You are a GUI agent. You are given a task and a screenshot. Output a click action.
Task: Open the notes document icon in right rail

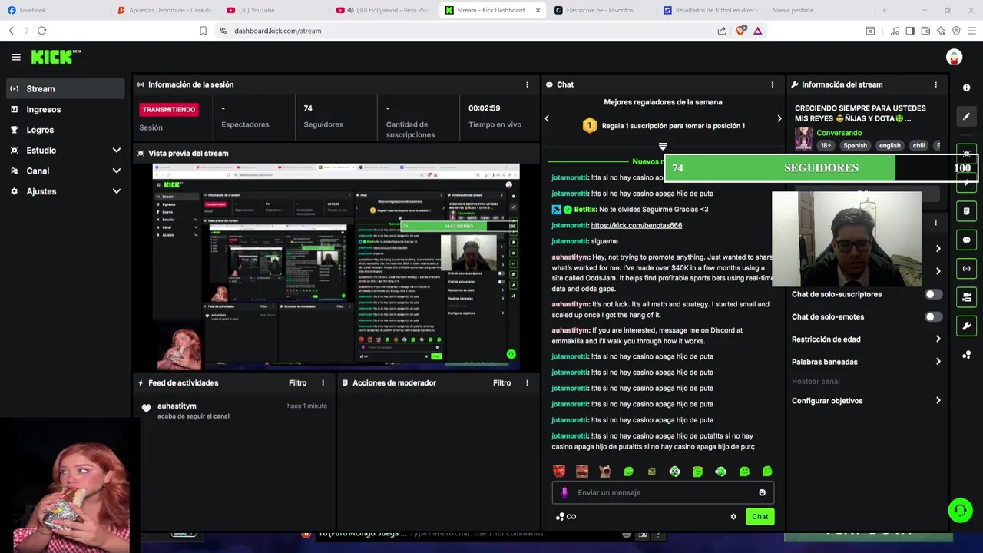(x=966, y=211)
